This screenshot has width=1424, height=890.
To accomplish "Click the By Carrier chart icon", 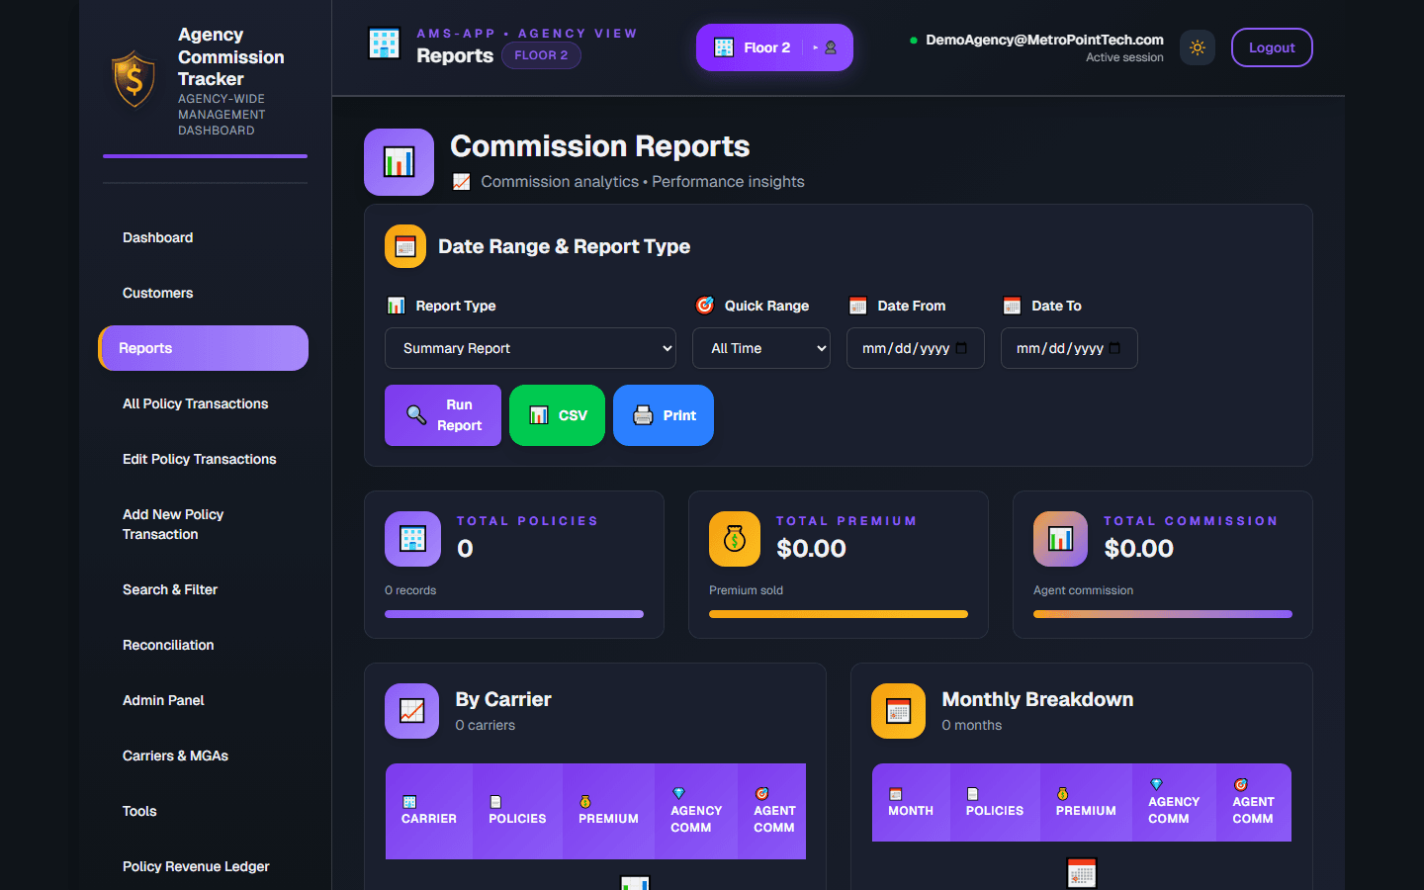I will (x=411, y=710).
